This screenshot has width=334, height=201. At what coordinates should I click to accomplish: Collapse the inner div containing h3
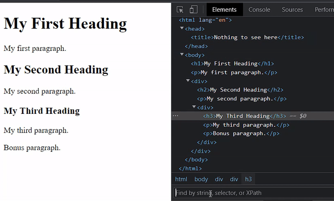coord(194,107)
